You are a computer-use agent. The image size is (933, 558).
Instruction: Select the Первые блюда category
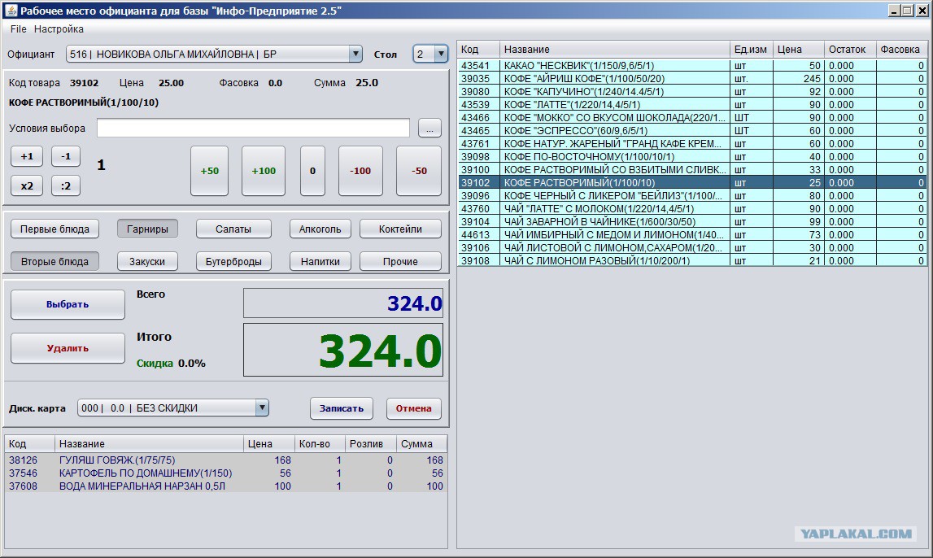[x=54, y=229]
